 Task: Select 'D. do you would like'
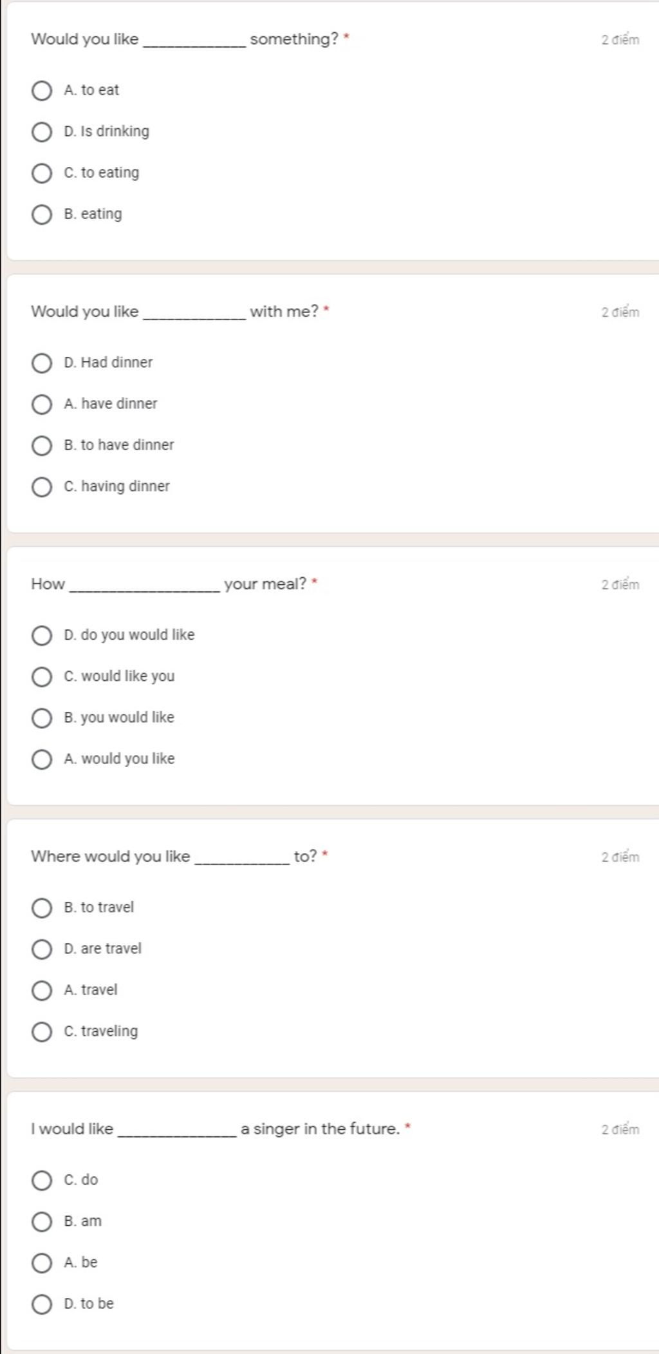(42, 636)
